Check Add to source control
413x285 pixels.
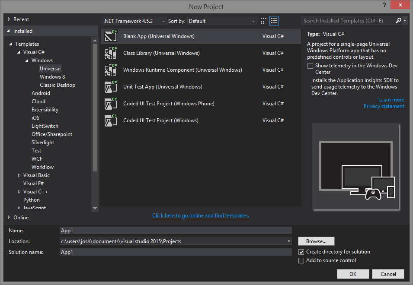[301, 260]
